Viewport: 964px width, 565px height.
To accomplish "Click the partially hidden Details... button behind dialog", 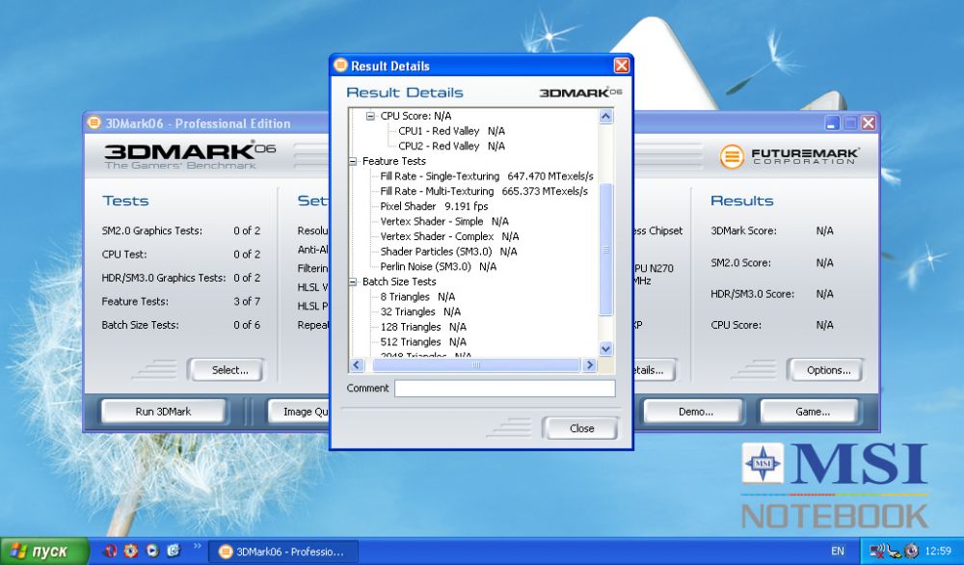I will (x=655, y=370).
